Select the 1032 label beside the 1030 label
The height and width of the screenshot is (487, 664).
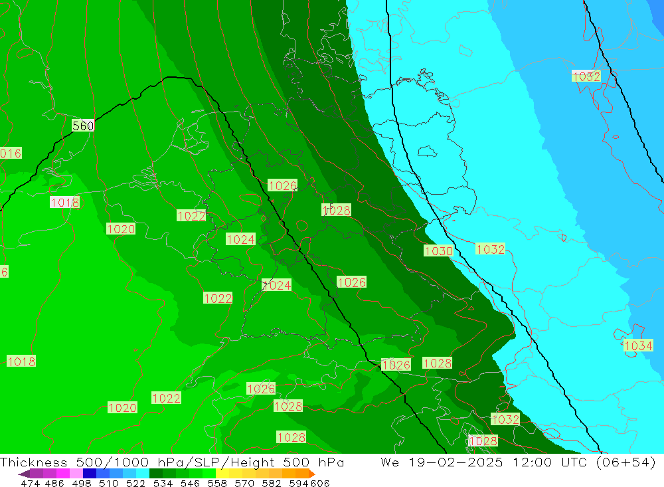[x=491, y=248]
